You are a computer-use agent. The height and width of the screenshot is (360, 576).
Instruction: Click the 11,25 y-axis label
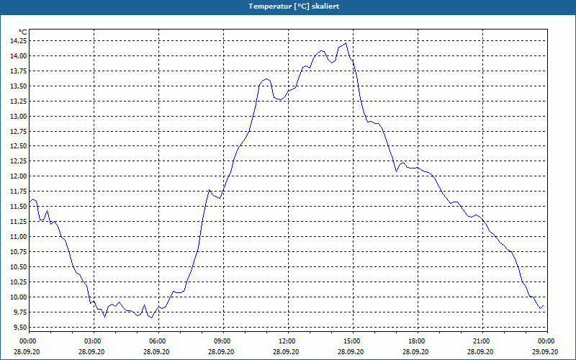[x=19, y=222]
